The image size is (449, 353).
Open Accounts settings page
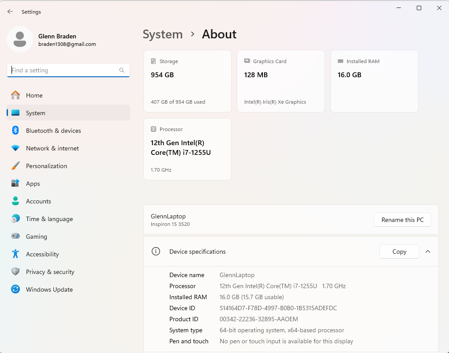[38, 201]
